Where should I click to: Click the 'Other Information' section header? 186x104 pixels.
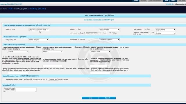14,45
